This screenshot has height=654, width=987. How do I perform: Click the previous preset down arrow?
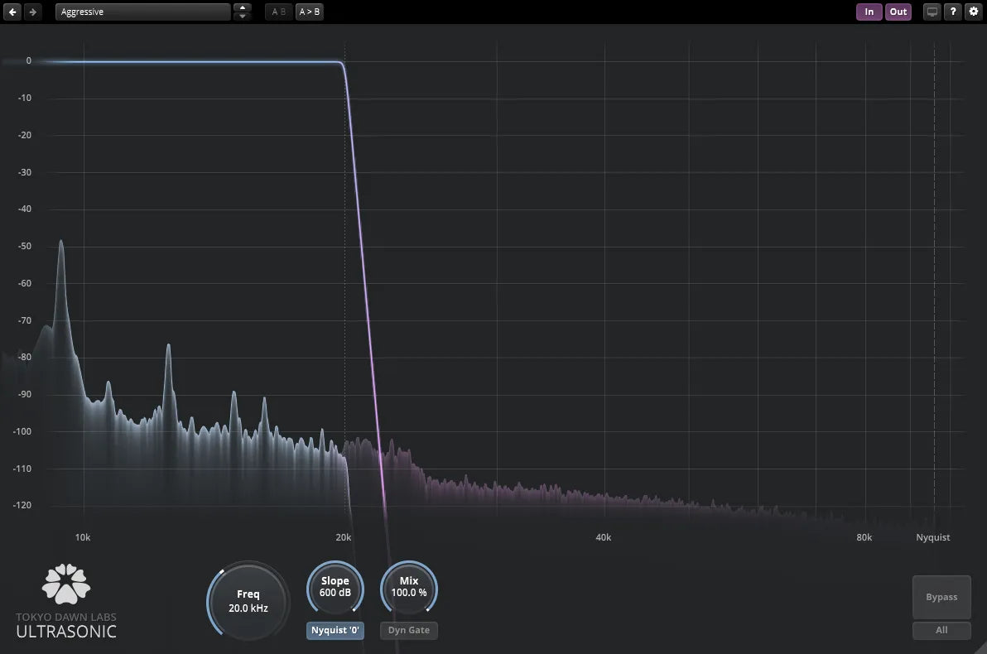241,16
